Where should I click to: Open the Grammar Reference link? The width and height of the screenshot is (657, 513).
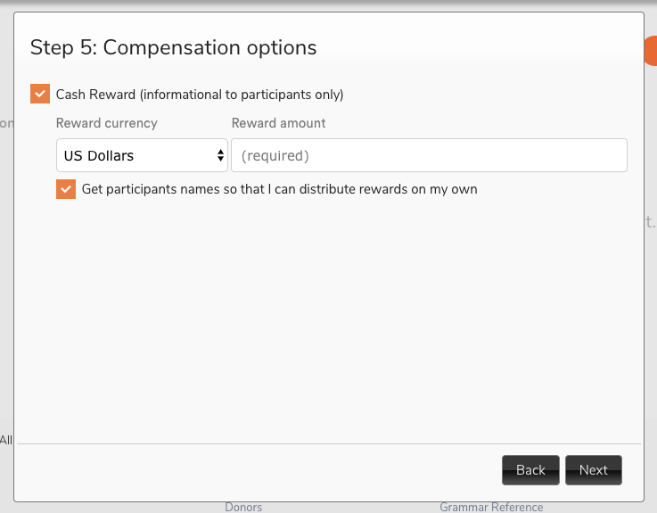coord(491,507)
